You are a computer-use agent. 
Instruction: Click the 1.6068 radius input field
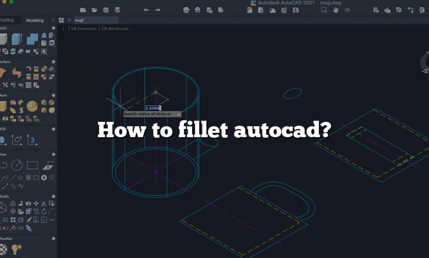pos(153,108)
